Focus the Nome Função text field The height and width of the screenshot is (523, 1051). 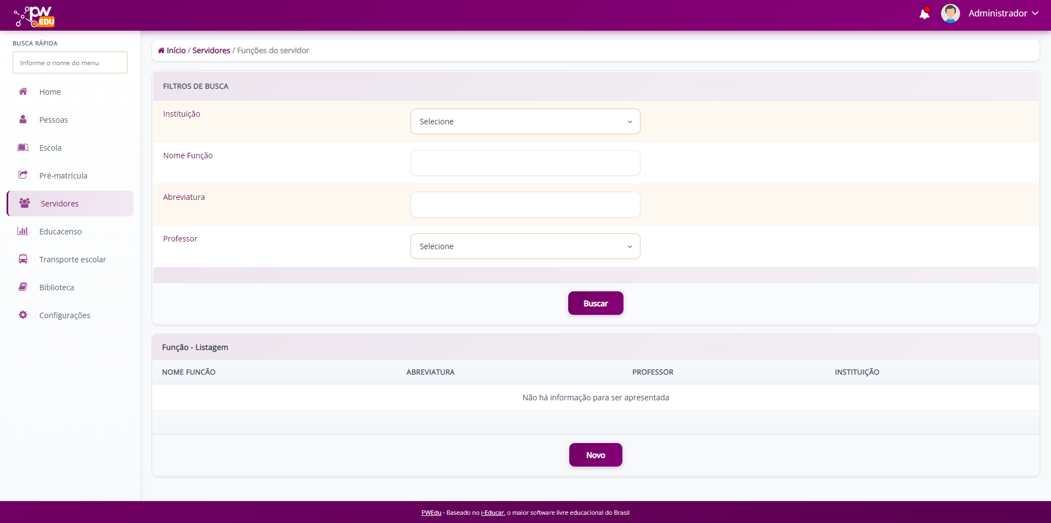pyautogui.click(x=525, y=163)
